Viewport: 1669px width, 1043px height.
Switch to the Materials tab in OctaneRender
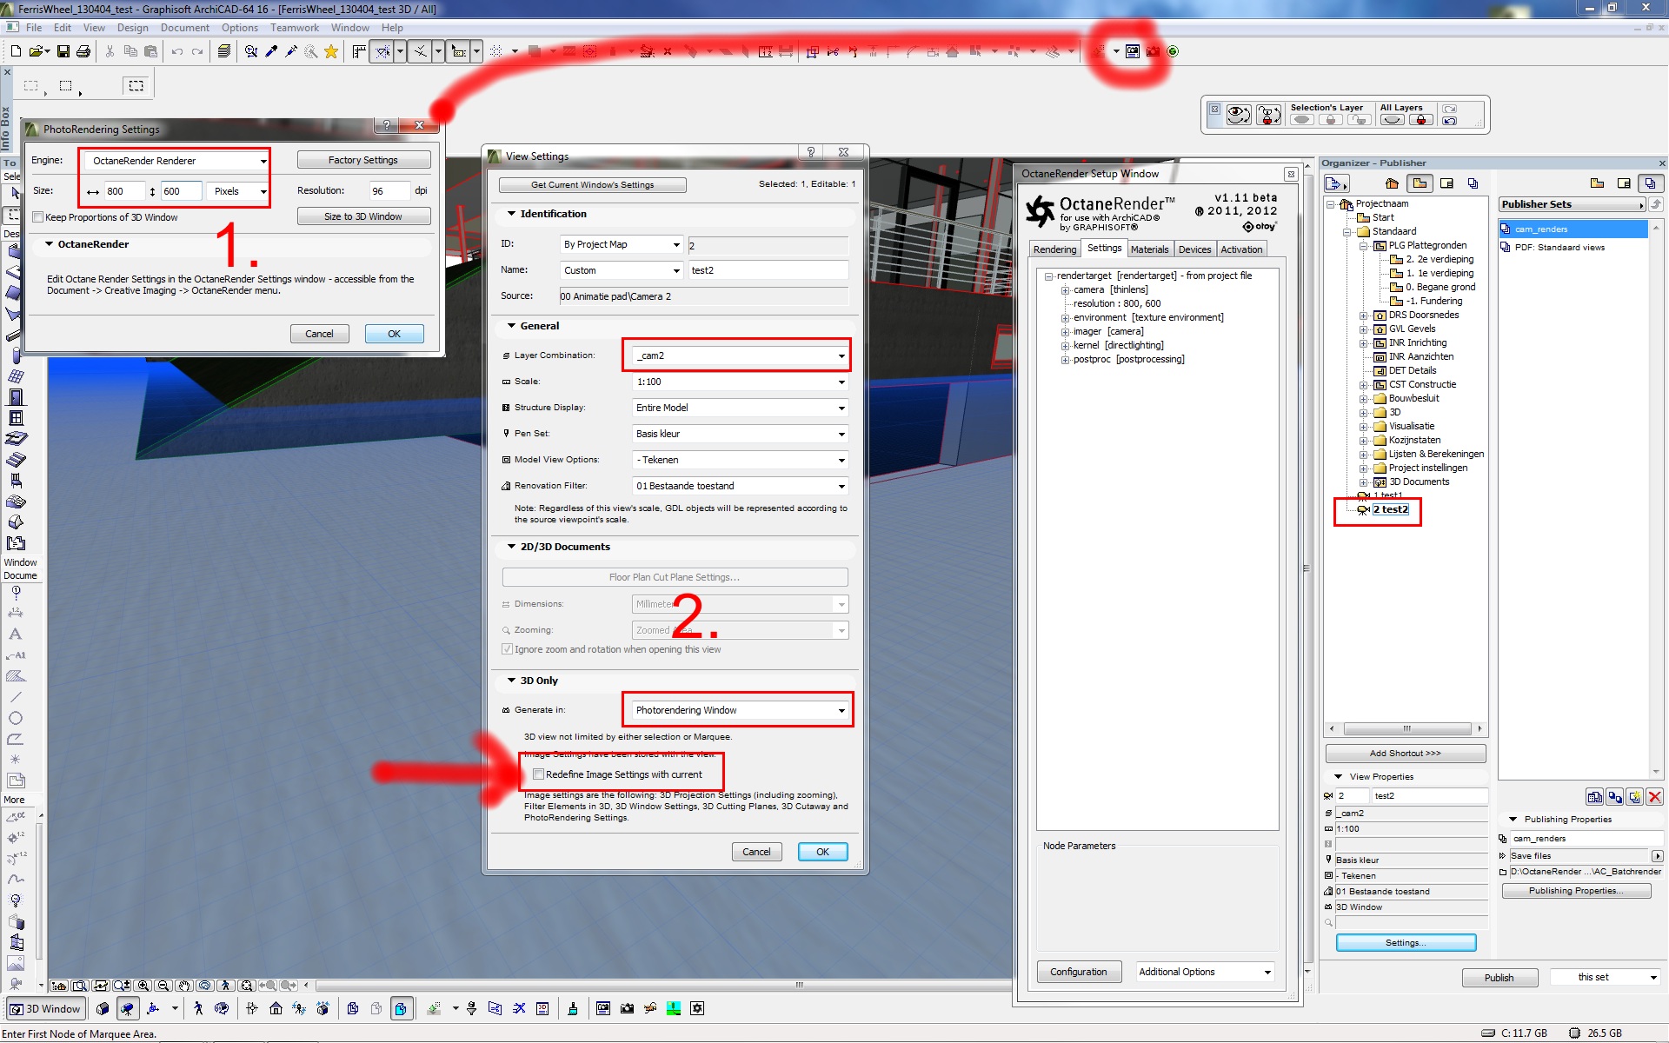click(1149, 249)
